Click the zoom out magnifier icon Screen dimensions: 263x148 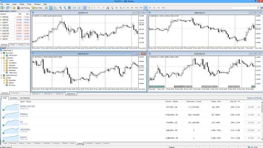pos(65,8)
